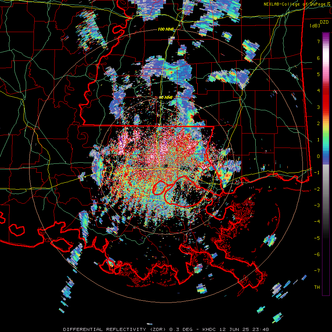Click the 5 value on the color scale
This screenshot has height=332, width=332.
click(318, 74)
